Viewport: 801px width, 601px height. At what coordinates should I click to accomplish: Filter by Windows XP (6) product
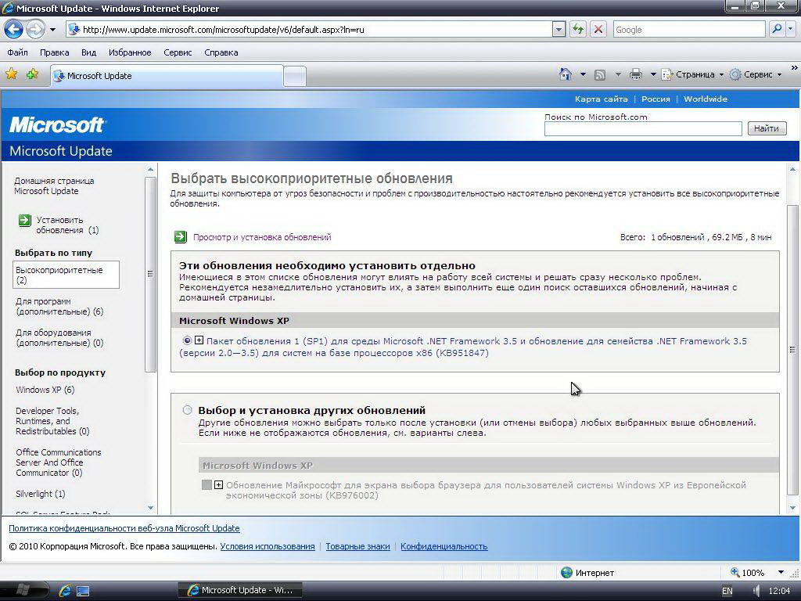pyautogui.click(x=45, y=390)
